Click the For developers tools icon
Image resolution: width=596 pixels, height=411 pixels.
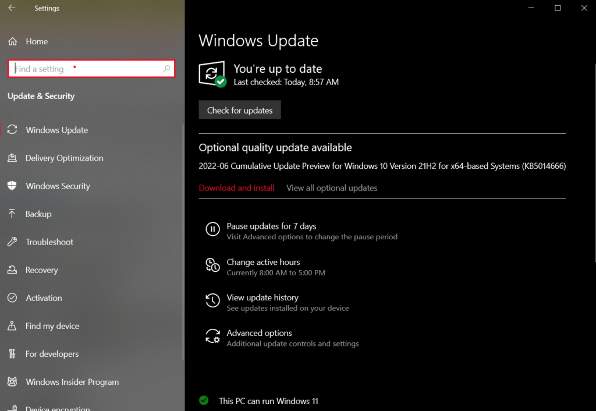coord(12,354)
